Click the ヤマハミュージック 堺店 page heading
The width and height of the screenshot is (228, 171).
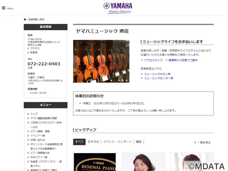click(102, 31)
